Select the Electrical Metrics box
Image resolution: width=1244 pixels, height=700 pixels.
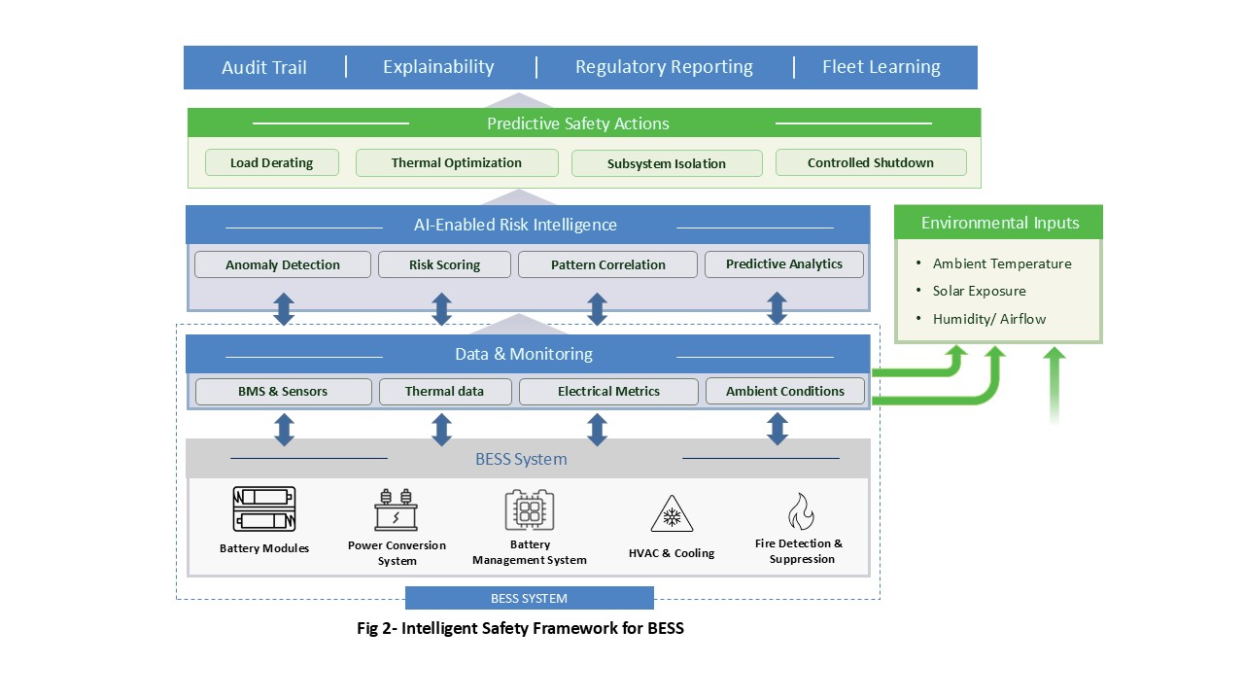pyautogui.click(x=608, y=391)
